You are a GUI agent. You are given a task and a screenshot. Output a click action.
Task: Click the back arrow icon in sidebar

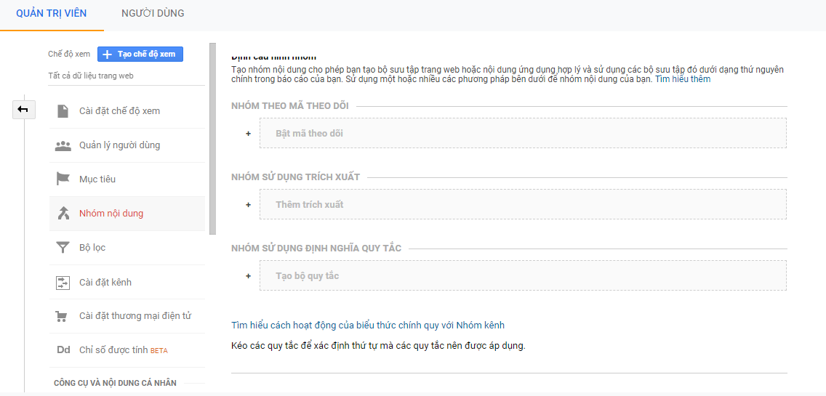[24, 110]
